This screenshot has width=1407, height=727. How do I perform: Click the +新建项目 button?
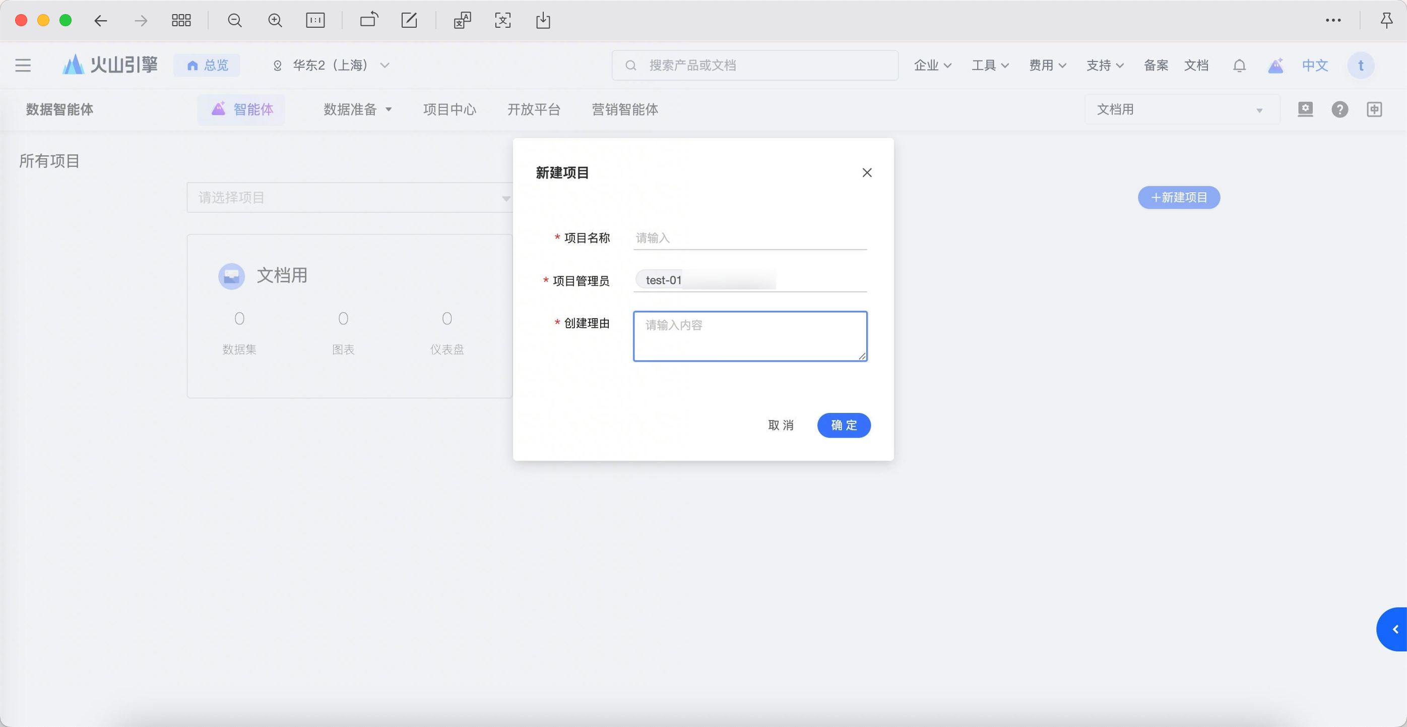point(1179,197)
